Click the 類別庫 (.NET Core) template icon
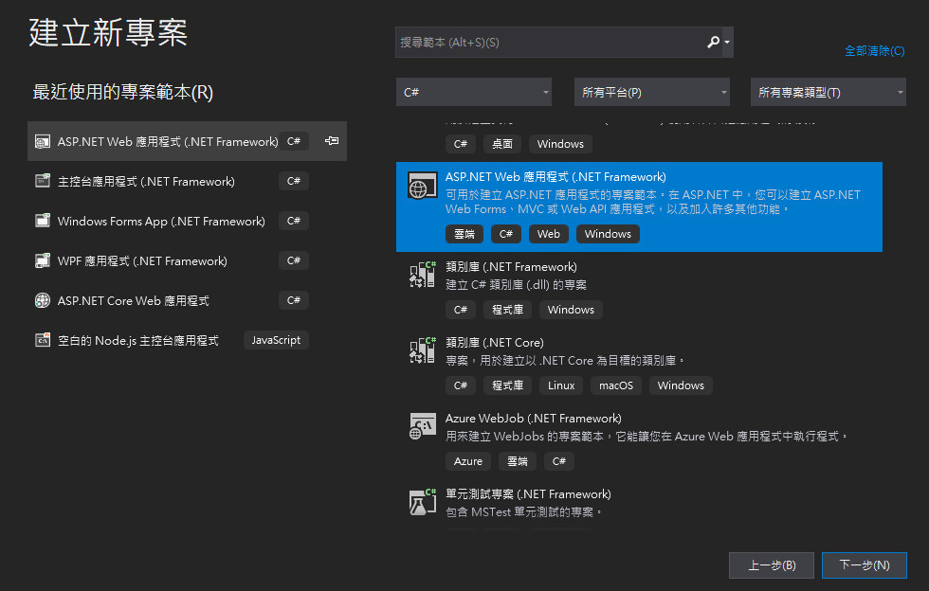 coord(423,350)
